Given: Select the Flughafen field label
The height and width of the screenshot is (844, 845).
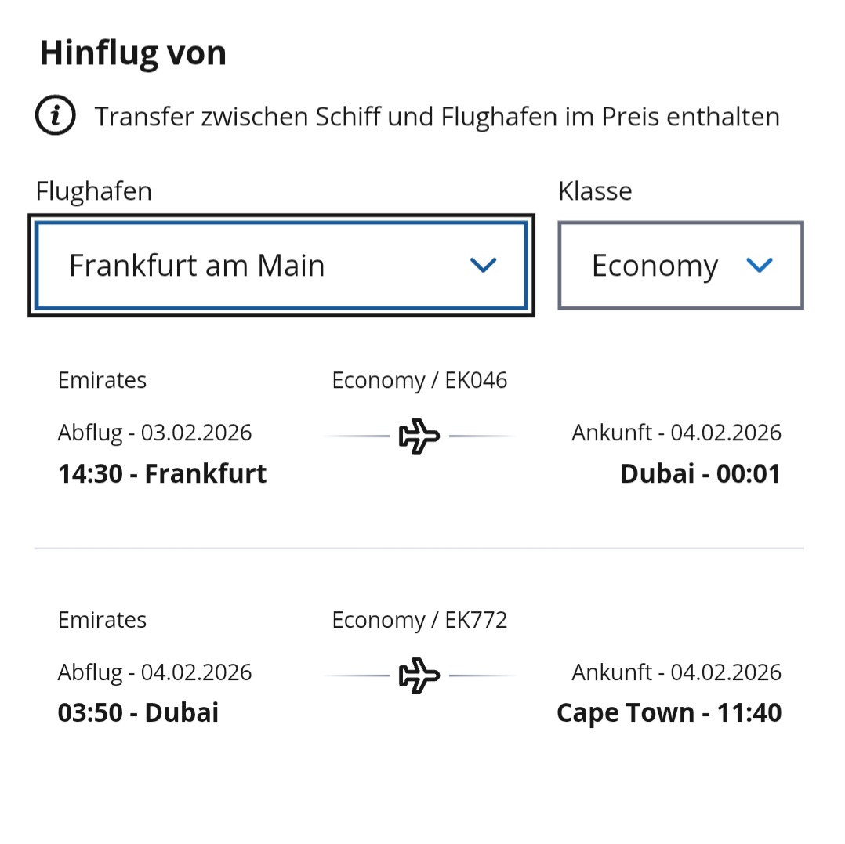Looking at the screenshot, I should point(94,191).
